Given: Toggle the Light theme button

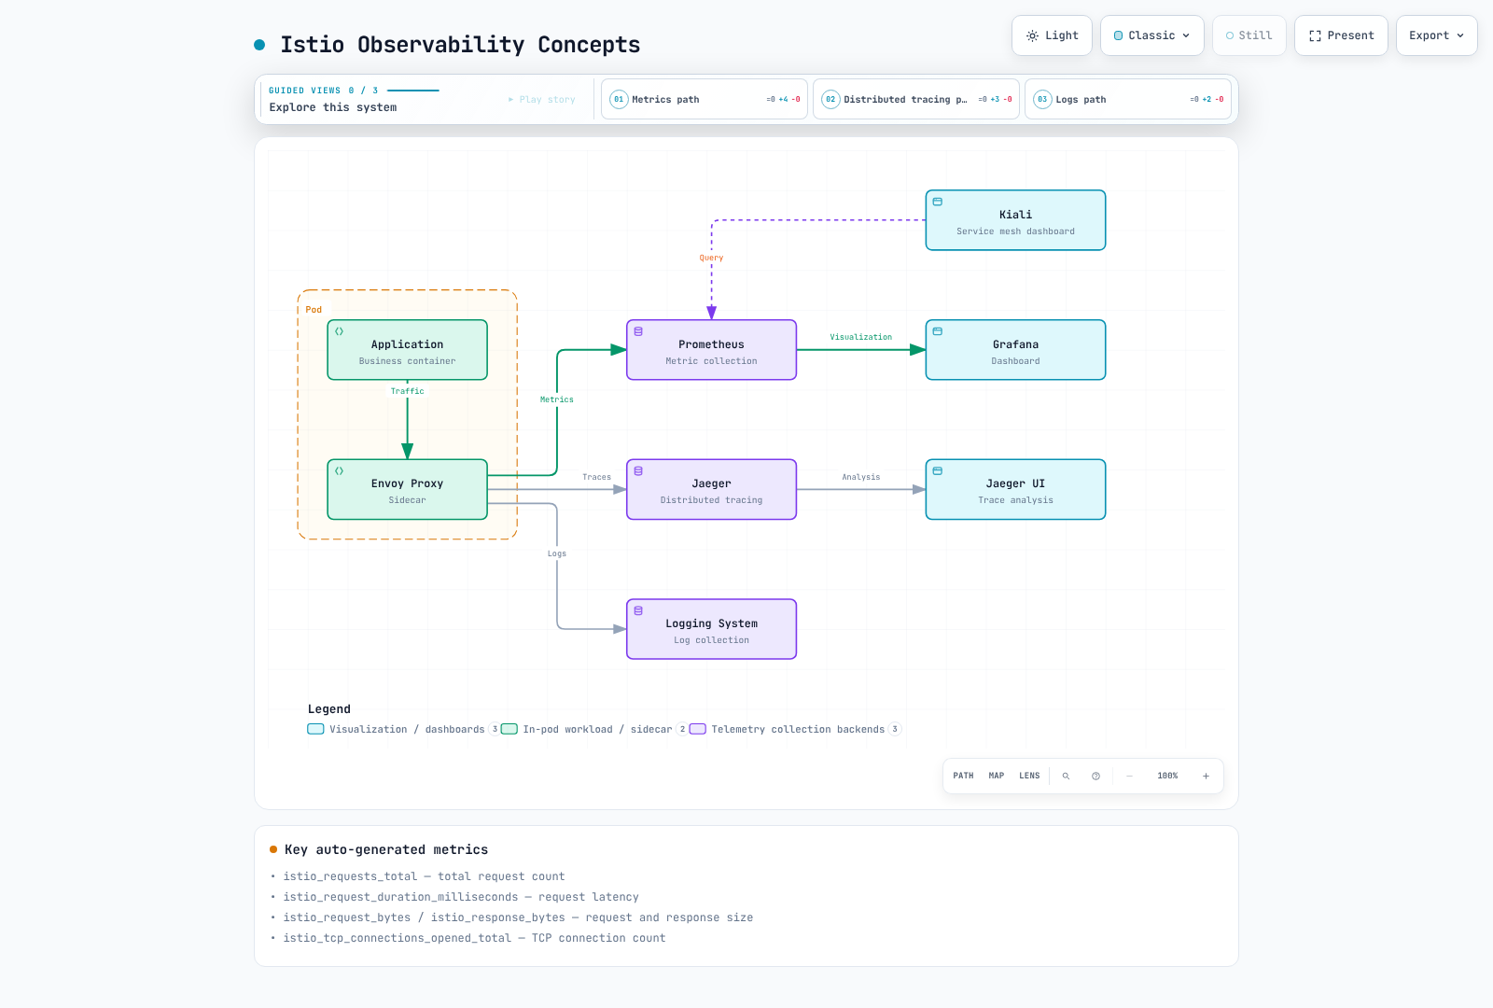Looking at the screenshot, I should [x=1052, y=35].
